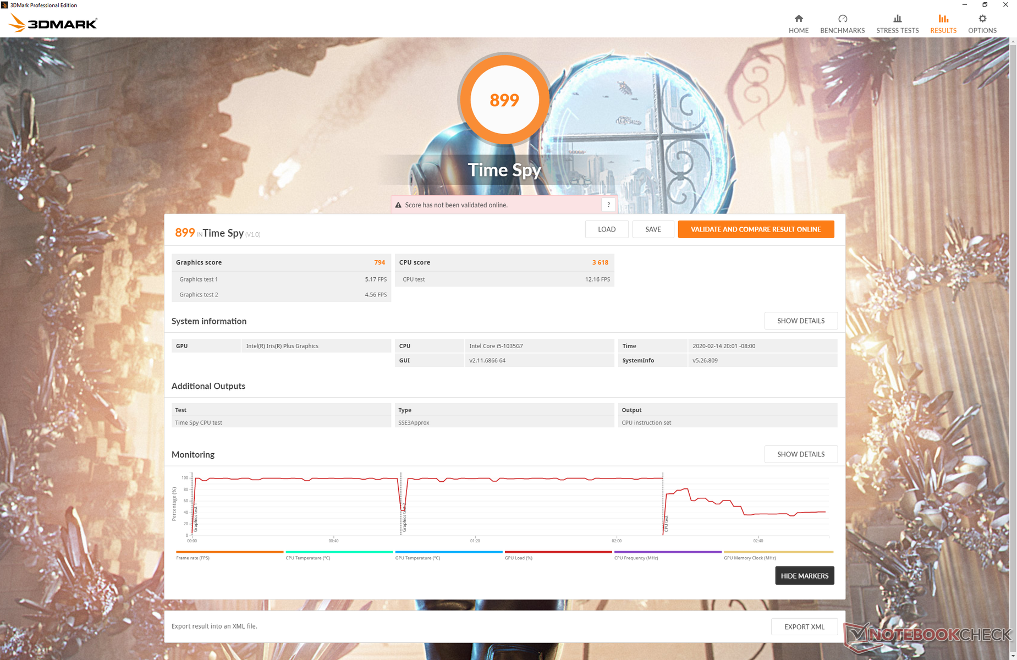This screenshot has width=1017, height=660.
Task: Validate and compare result online
Action: tap(755, 229)
